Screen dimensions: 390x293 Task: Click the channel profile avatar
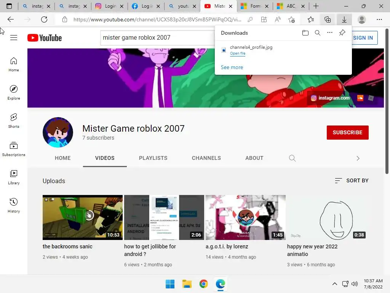58,132
